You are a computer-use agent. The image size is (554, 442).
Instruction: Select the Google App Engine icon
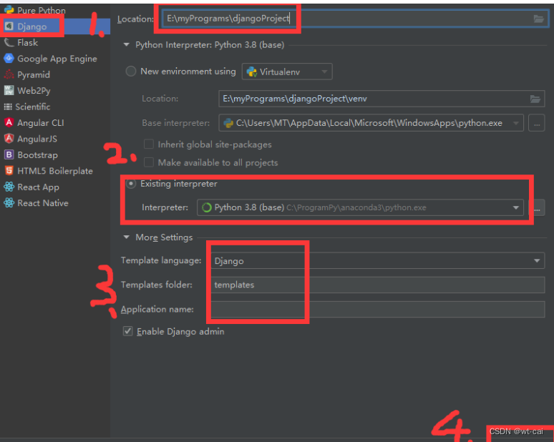pyautogui.click(x=9, y=58)
